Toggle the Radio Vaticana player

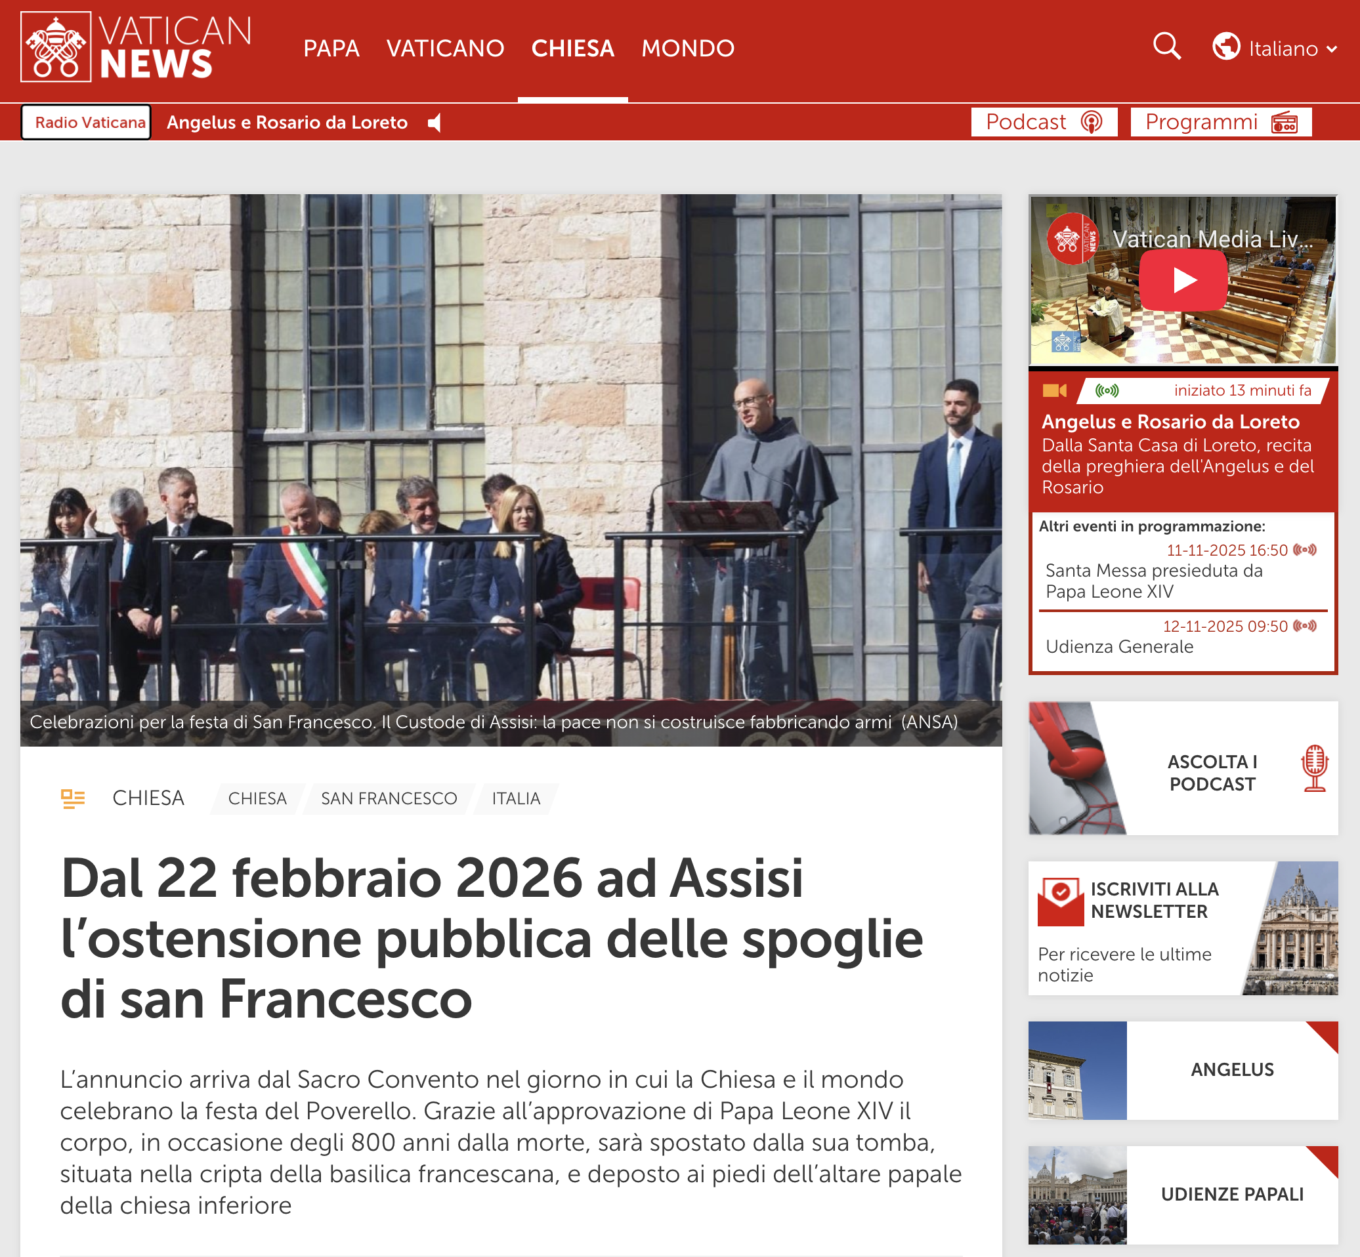[x=85, y=123]
